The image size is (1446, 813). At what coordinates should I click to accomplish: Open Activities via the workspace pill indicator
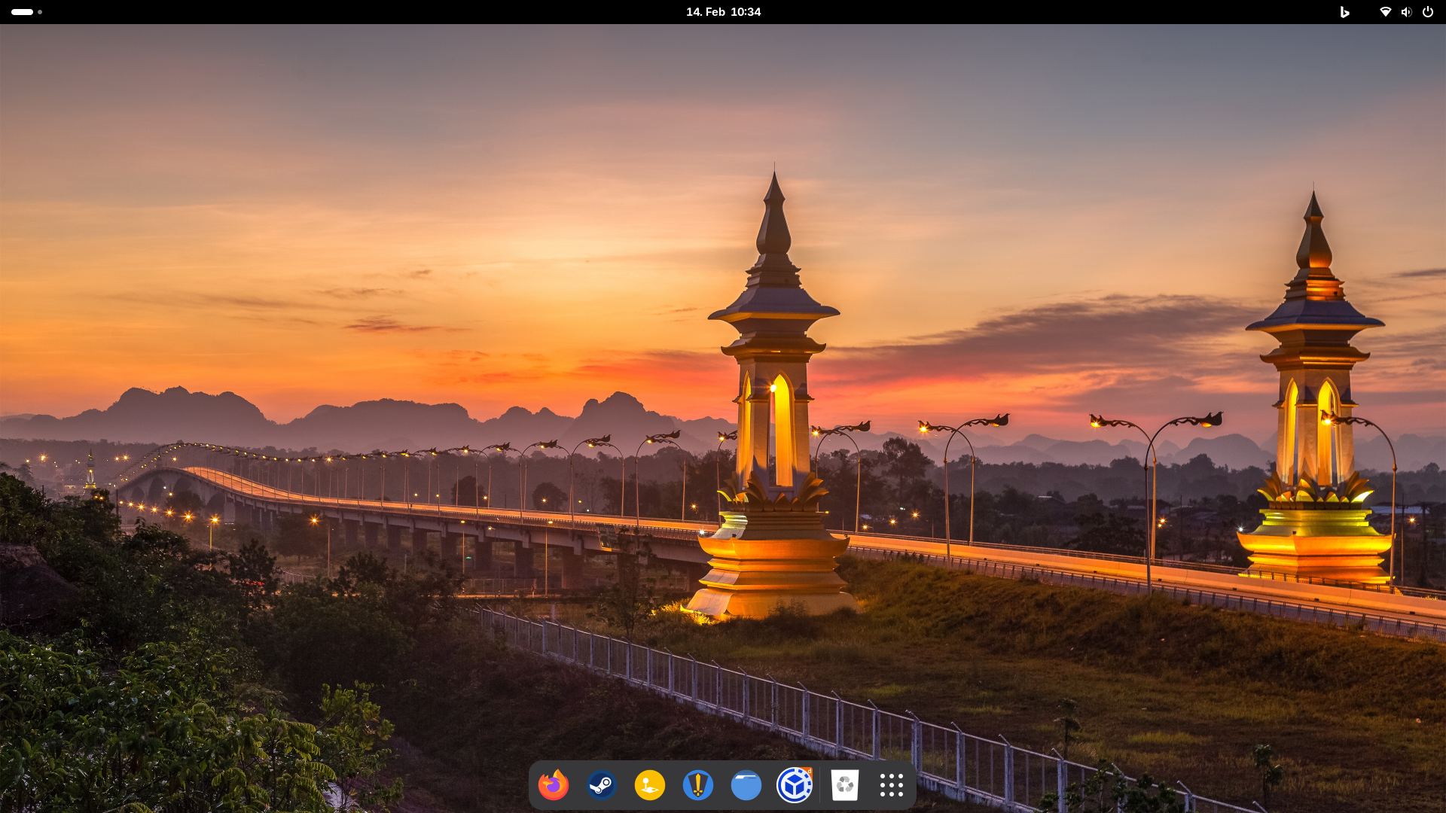tap(22, 12)
